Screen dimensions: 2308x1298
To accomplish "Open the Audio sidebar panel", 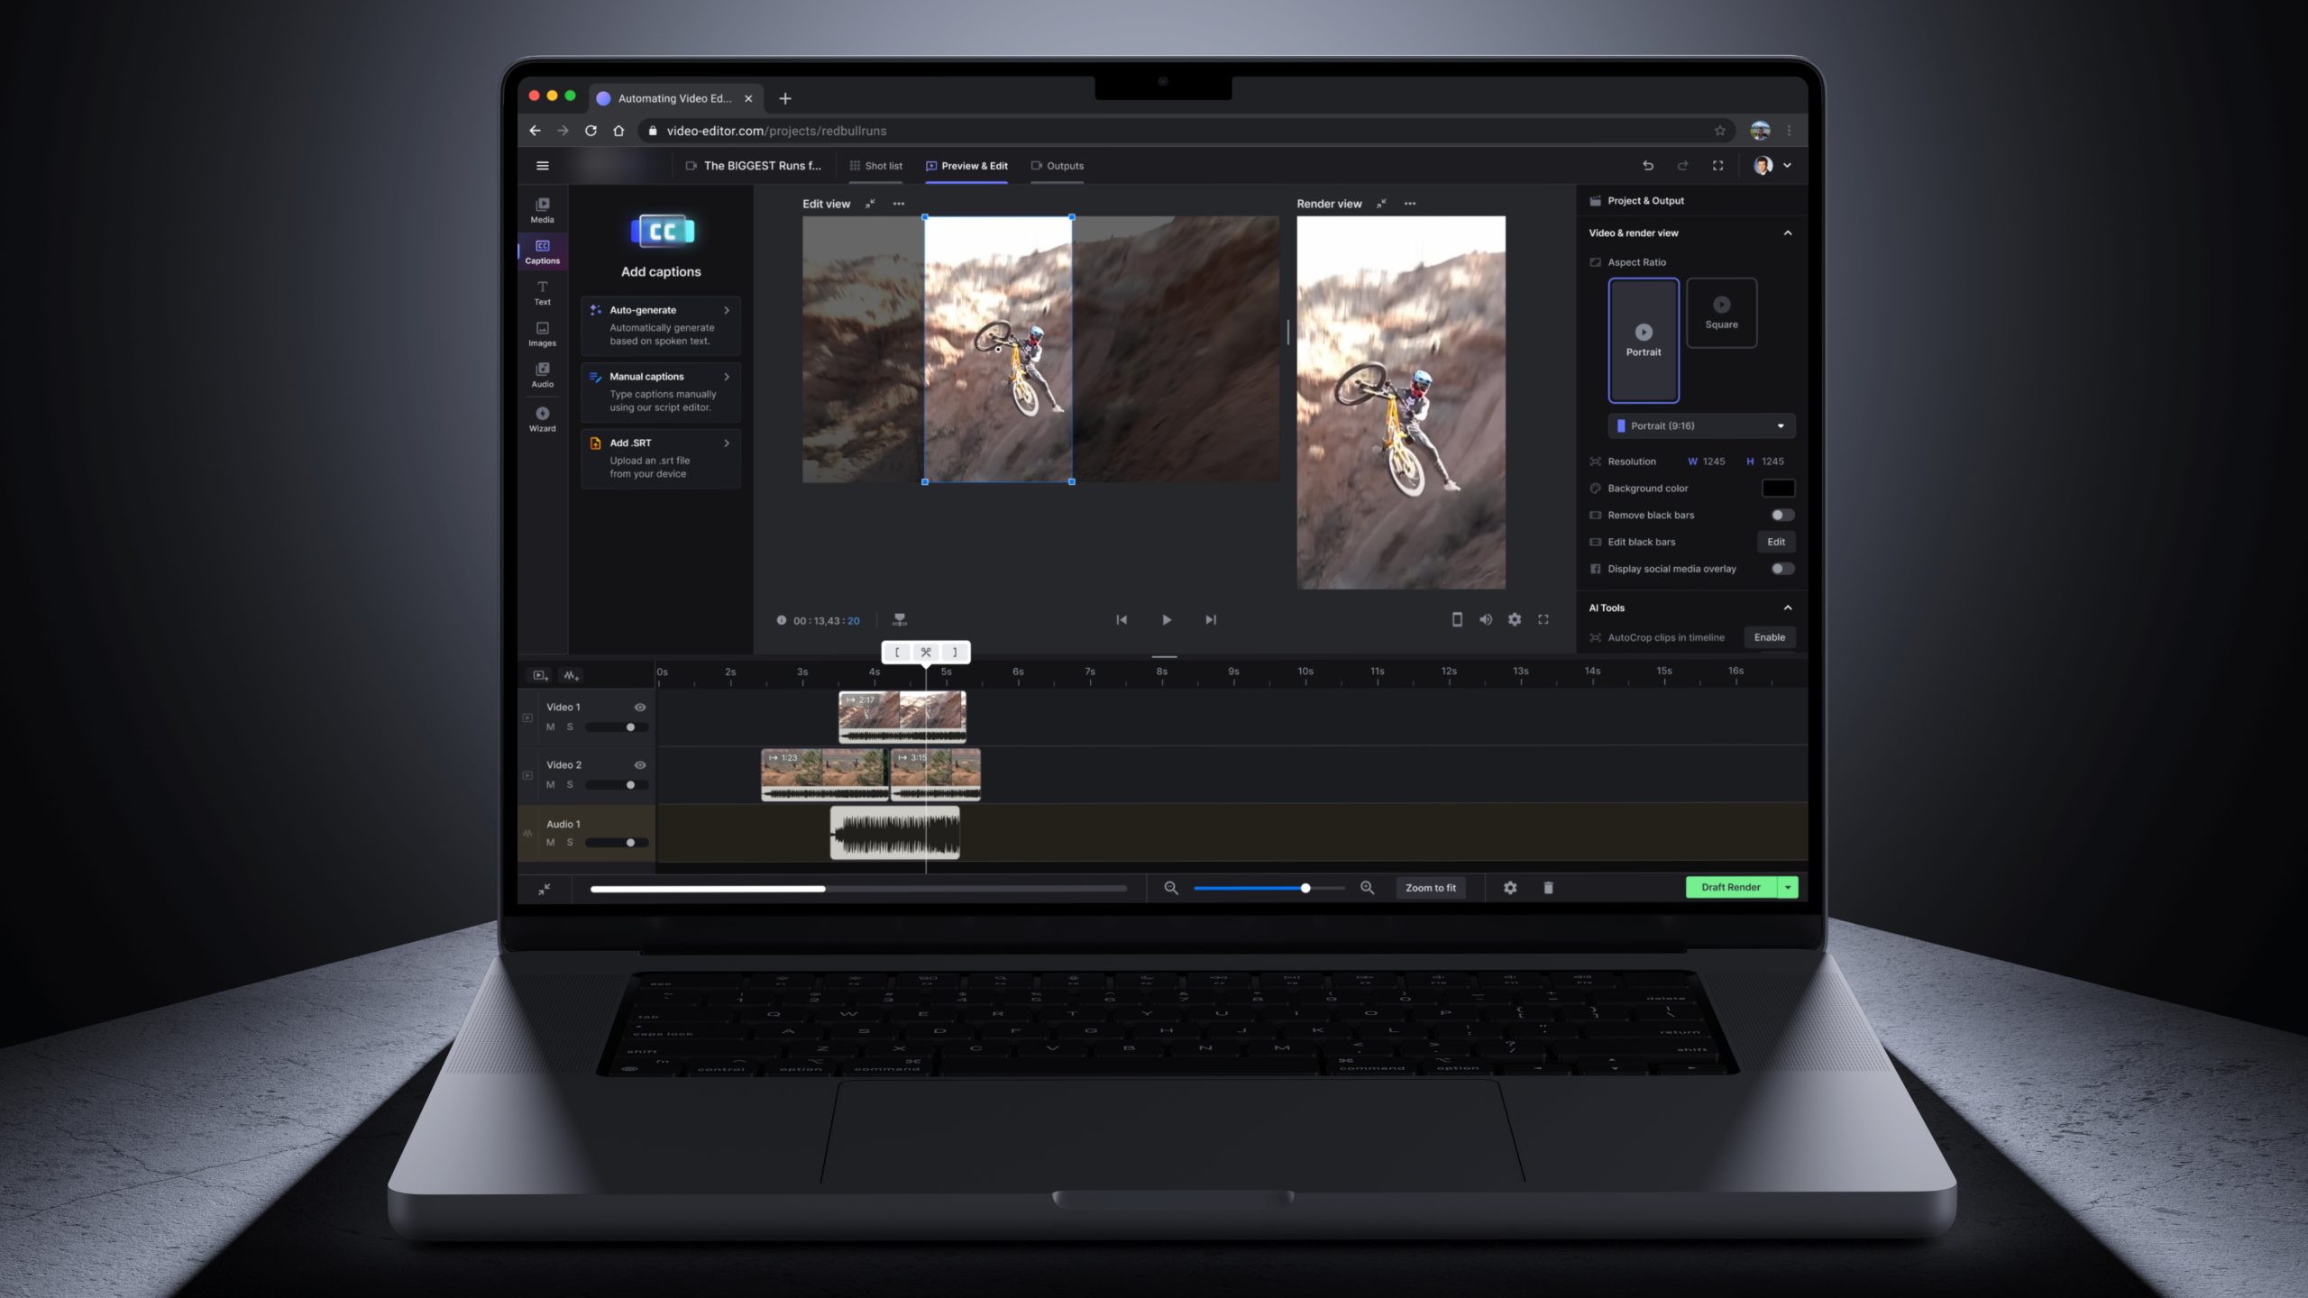I will pos(542,374).
